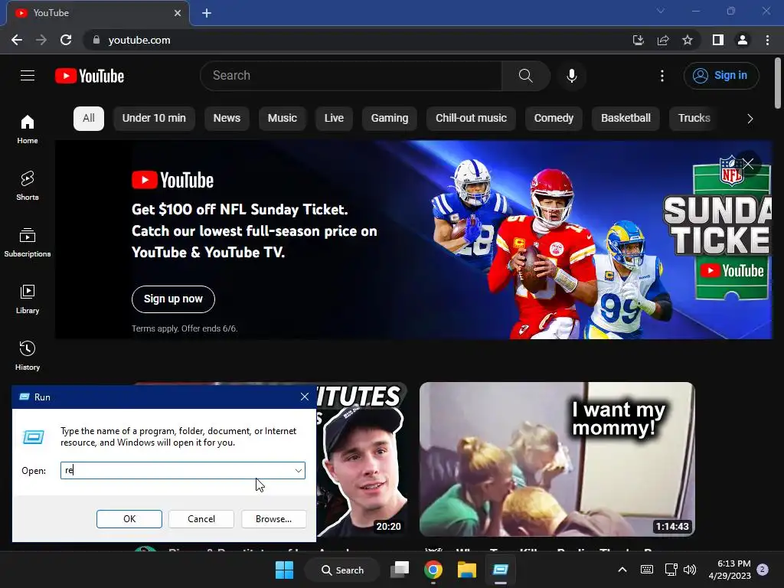Go back with the browser back arrow
The image size is (784, 588).
17,40
